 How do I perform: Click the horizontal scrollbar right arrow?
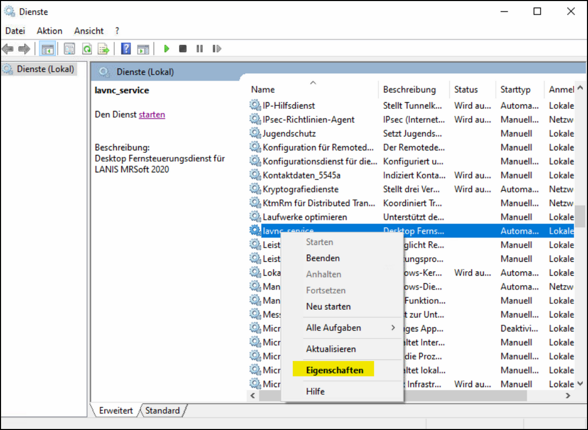(x=568, y=396)
